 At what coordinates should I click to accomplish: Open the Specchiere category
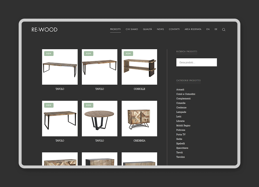tap(182, 148)
